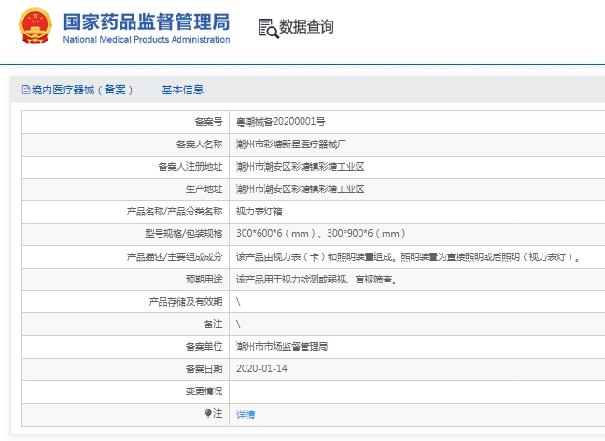Click National Medical Products Administration text
Screen dimensions: 605x441
[x=147, y=40]
